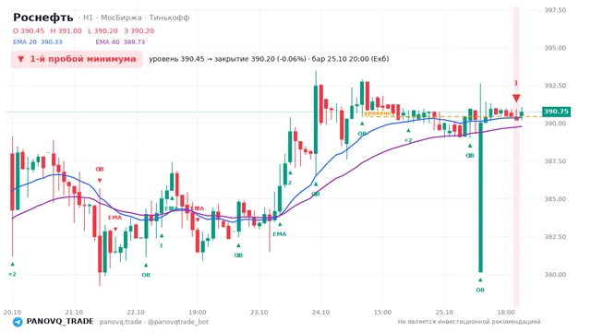Click the 18:00 time axis label
Image resolution: width=591 pixels, height=332 pixels.
point(506,313)
